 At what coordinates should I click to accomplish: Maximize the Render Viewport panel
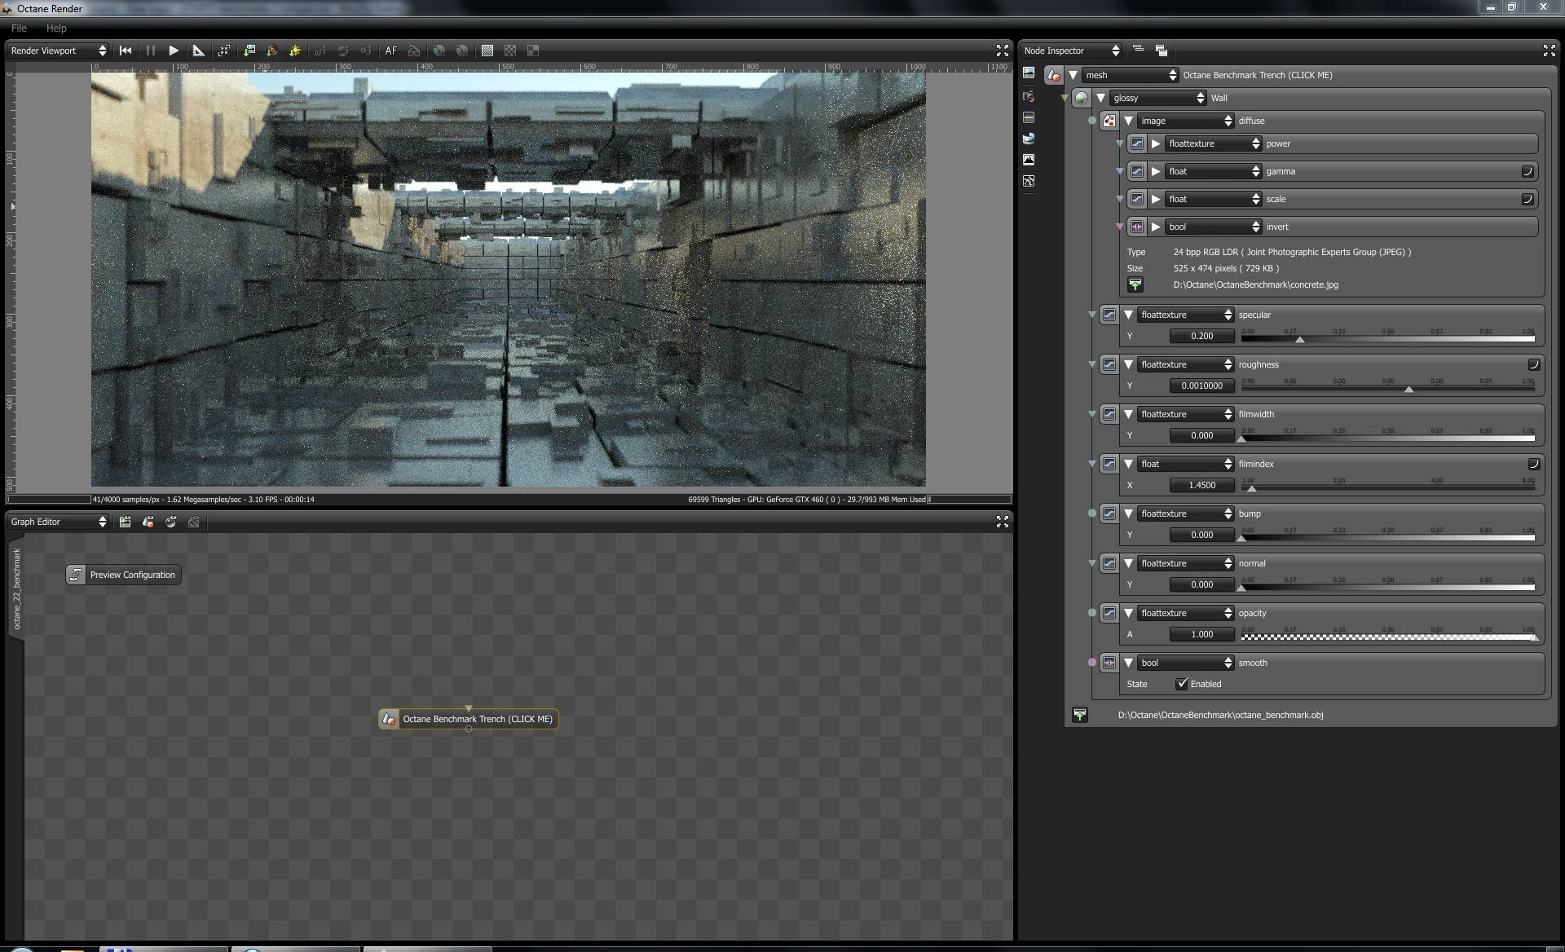(x=1002, y=51)
